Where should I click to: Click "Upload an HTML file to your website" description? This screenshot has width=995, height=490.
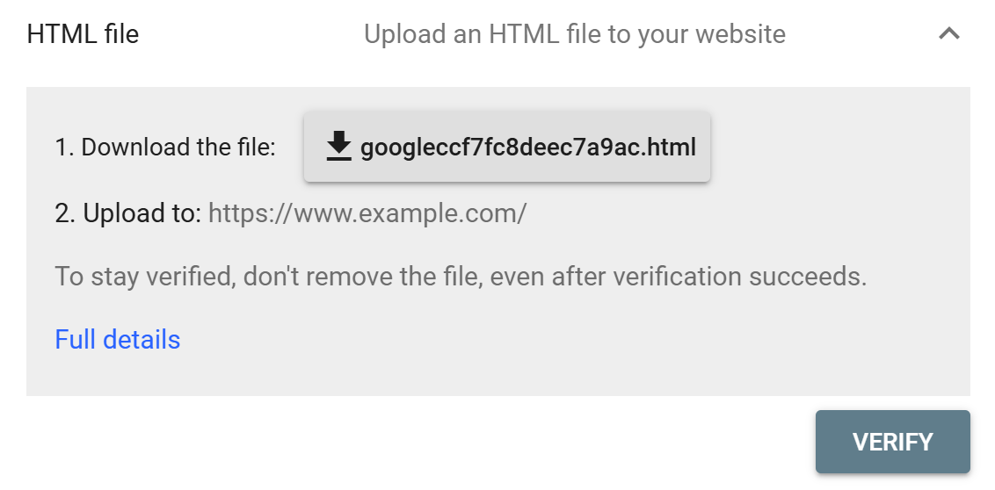574,34
